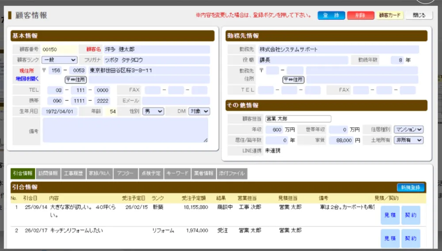
Task: Click the 居住/築年数 field
Action: [277, 140]
